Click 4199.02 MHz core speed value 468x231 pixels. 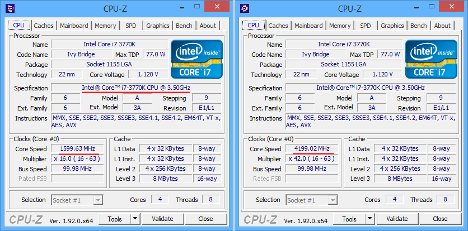click(x=312, y=148)
